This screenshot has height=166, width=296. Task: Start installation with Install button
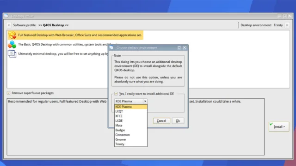279,127
